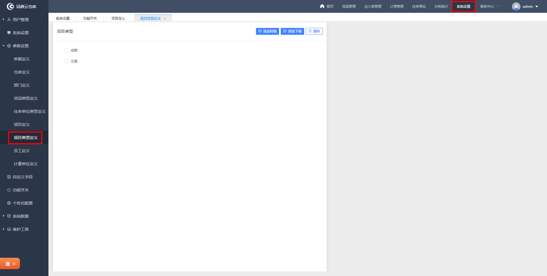This screenshot has height=276, width=547.
Task: Check the 无锡 checkbox
Action: pyautogui.click(x=66, y=61)
